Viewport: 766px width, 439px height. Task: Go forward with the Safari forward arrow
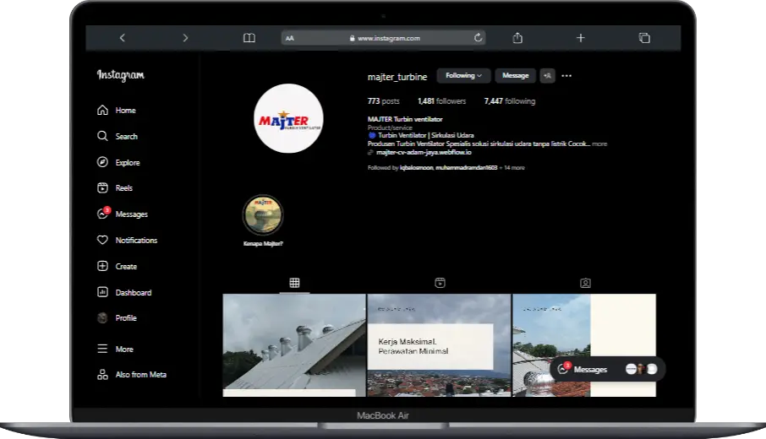185,37
